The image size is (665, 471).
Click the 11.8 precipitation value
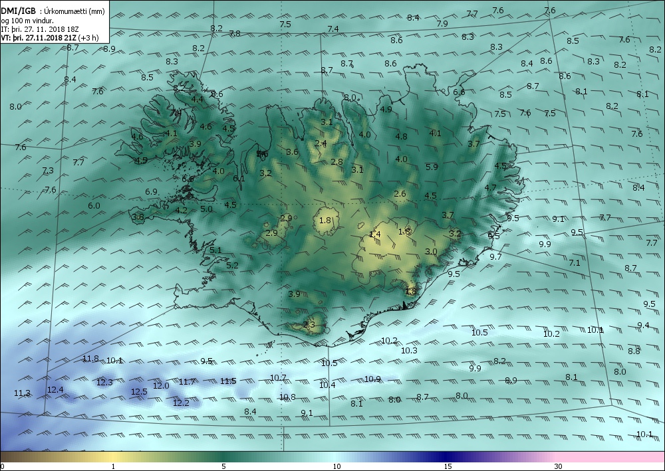90,359
